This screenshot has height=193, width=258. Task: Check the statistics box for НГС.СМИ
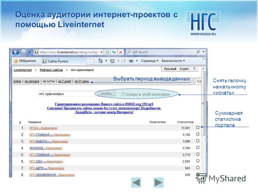tap(198, 161)
